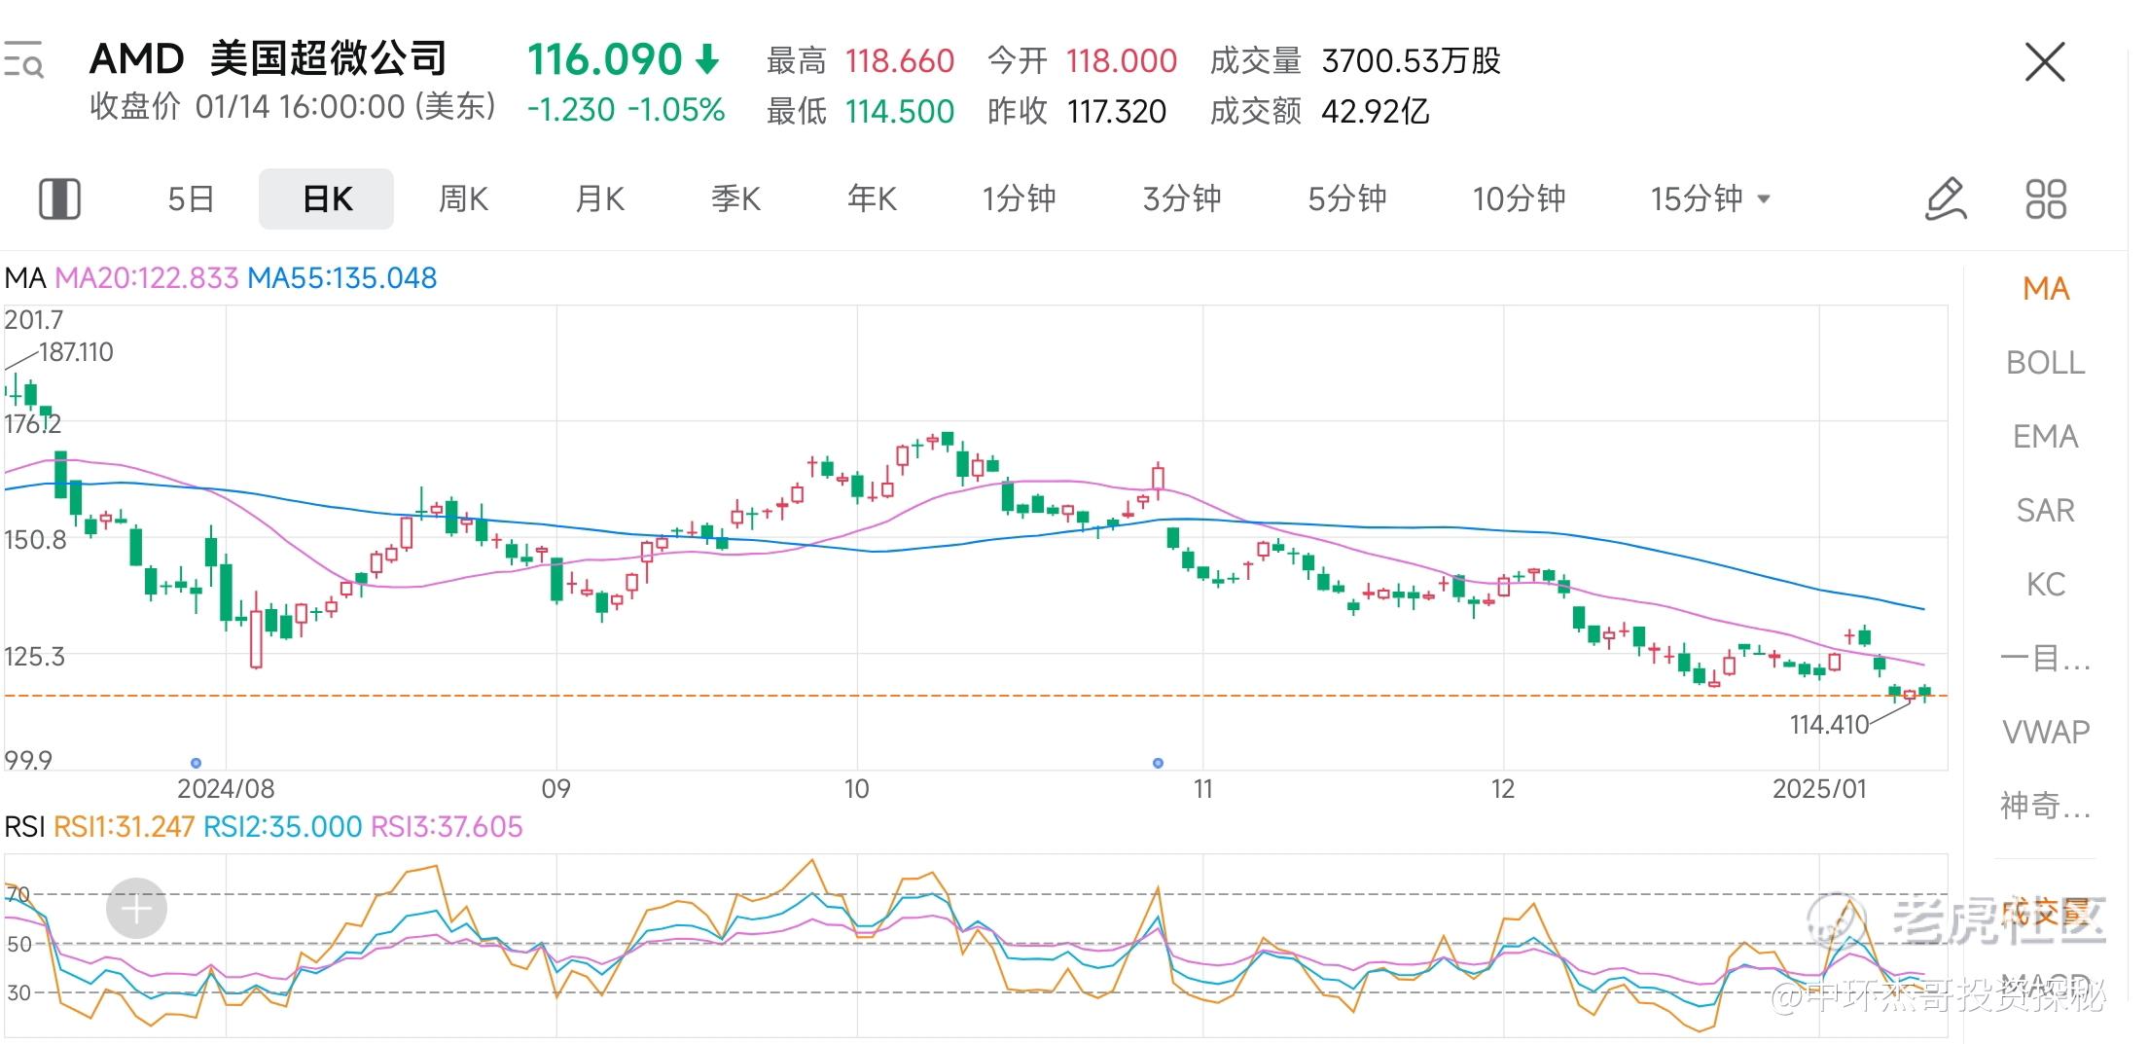The width and height of the screenshot is (2149, 1044).
Task: Close the AMD chart view
Action: tap(2044, 62)
